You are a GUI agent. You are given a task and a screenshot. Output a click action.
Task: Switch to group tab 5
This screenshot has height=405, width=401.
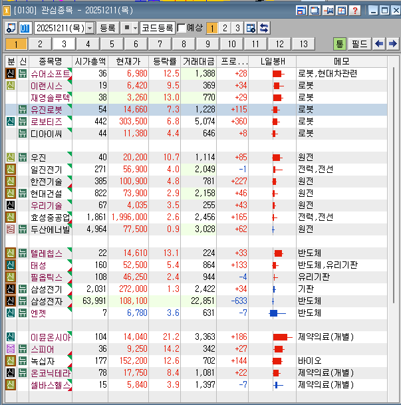pos(112,44)
